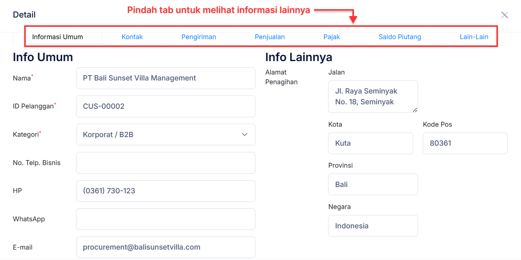Screen dimensions: 521x260
Task: Click the Kode Pos field
Action: [465, 143]
